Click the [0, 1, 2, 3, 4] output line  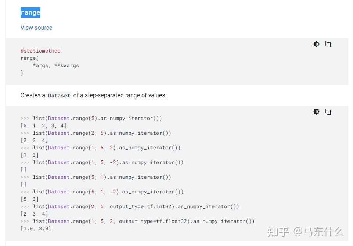tap(43, 126)
